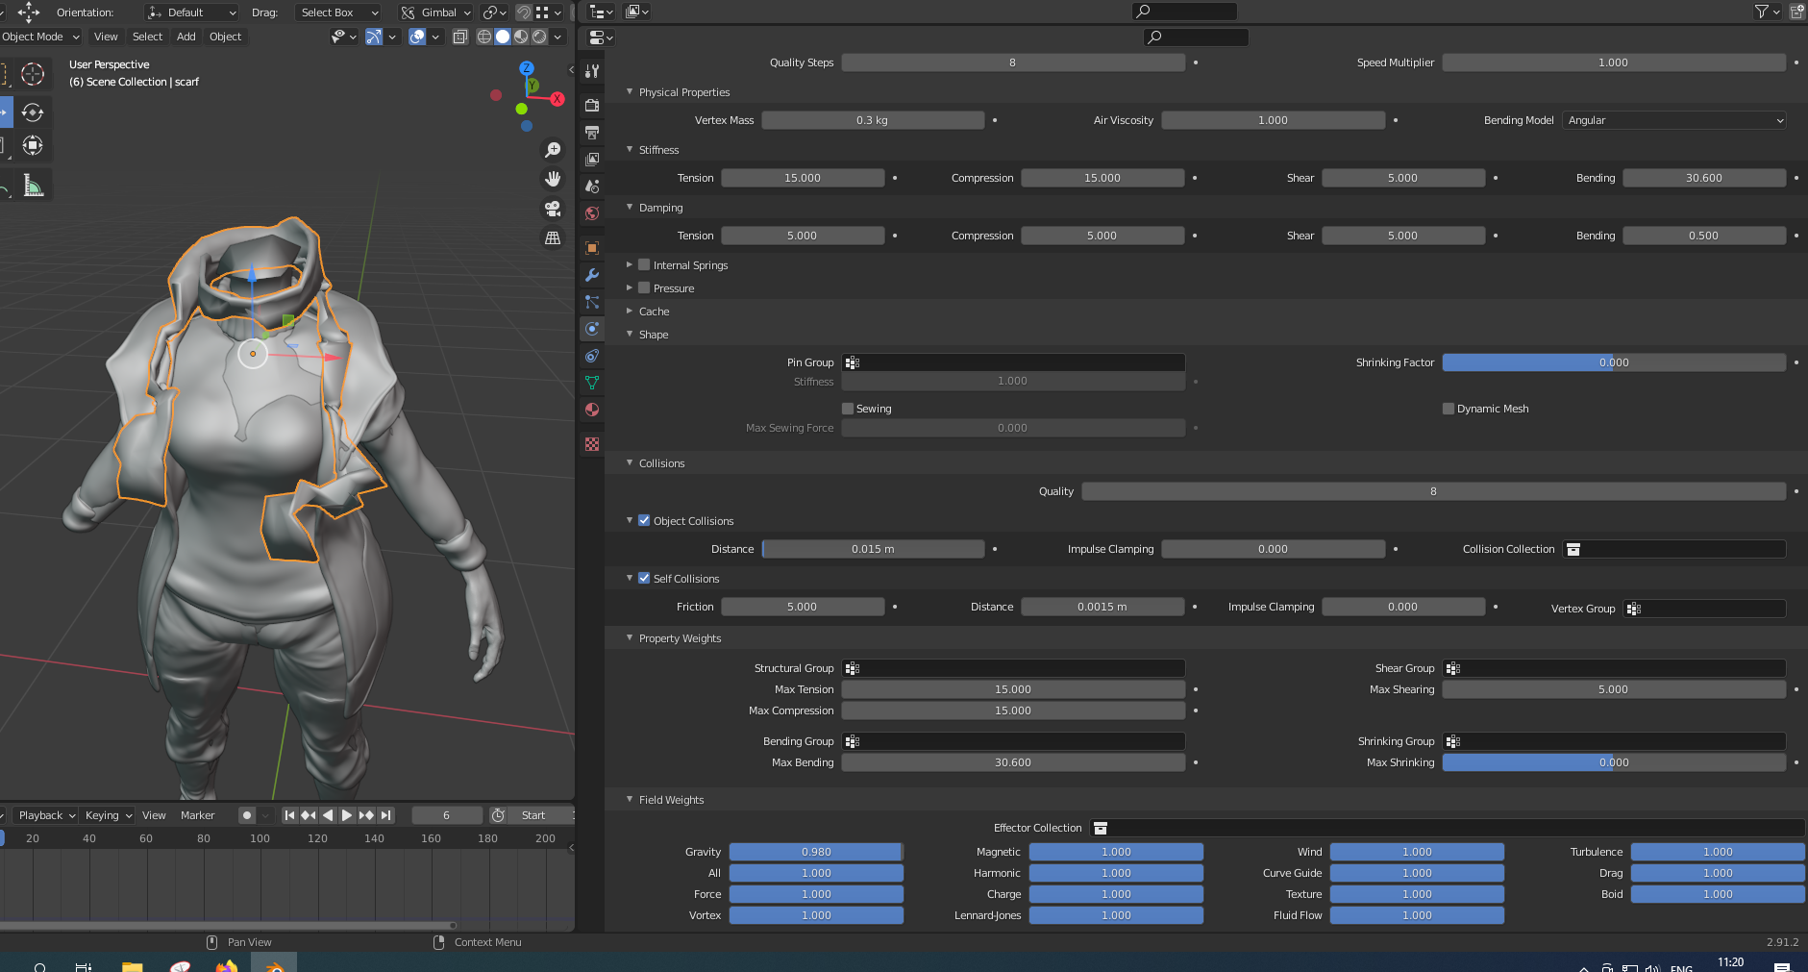
Task: Disable the Object Collisions checkbox
Action: coord(644,520)
